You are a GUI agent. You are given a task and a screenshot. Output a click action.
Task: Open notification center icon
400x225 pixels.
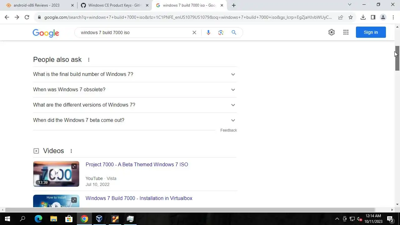(x=390, y=219)
